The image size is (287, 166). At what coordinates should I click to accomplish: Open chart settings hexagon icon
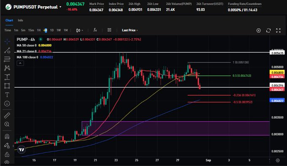(x=258, y=30)
